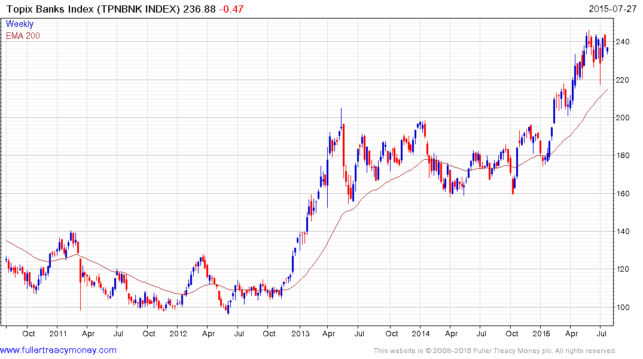Click the 2015 year marker on time axis
643x359 pixels.
coord(541,333)
